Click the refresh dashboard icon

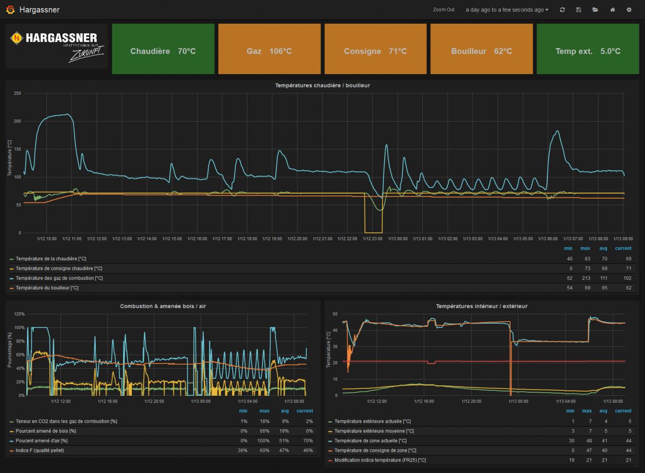[562, 10]
